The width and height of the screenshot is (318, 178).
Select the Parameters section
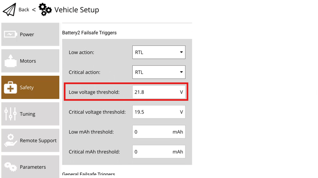coord(30,166)
